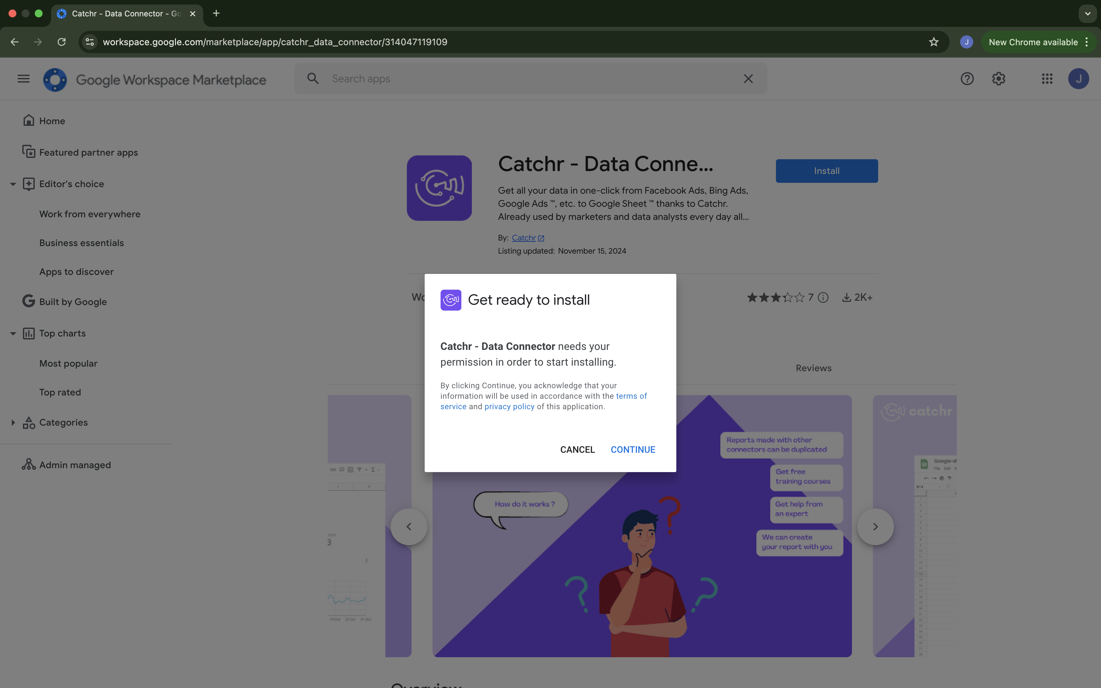
Task: Open the Settings gear icon
Action: click(999, 79)
